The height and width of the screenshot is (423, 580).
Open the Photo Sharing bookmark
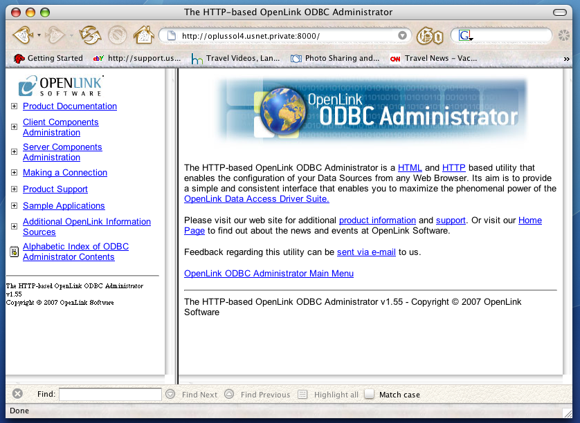coord(335,59)
